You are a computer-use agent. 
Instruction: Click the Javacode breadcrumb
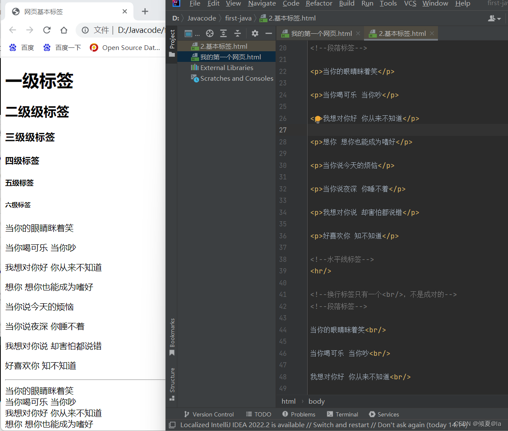(202, 18)
